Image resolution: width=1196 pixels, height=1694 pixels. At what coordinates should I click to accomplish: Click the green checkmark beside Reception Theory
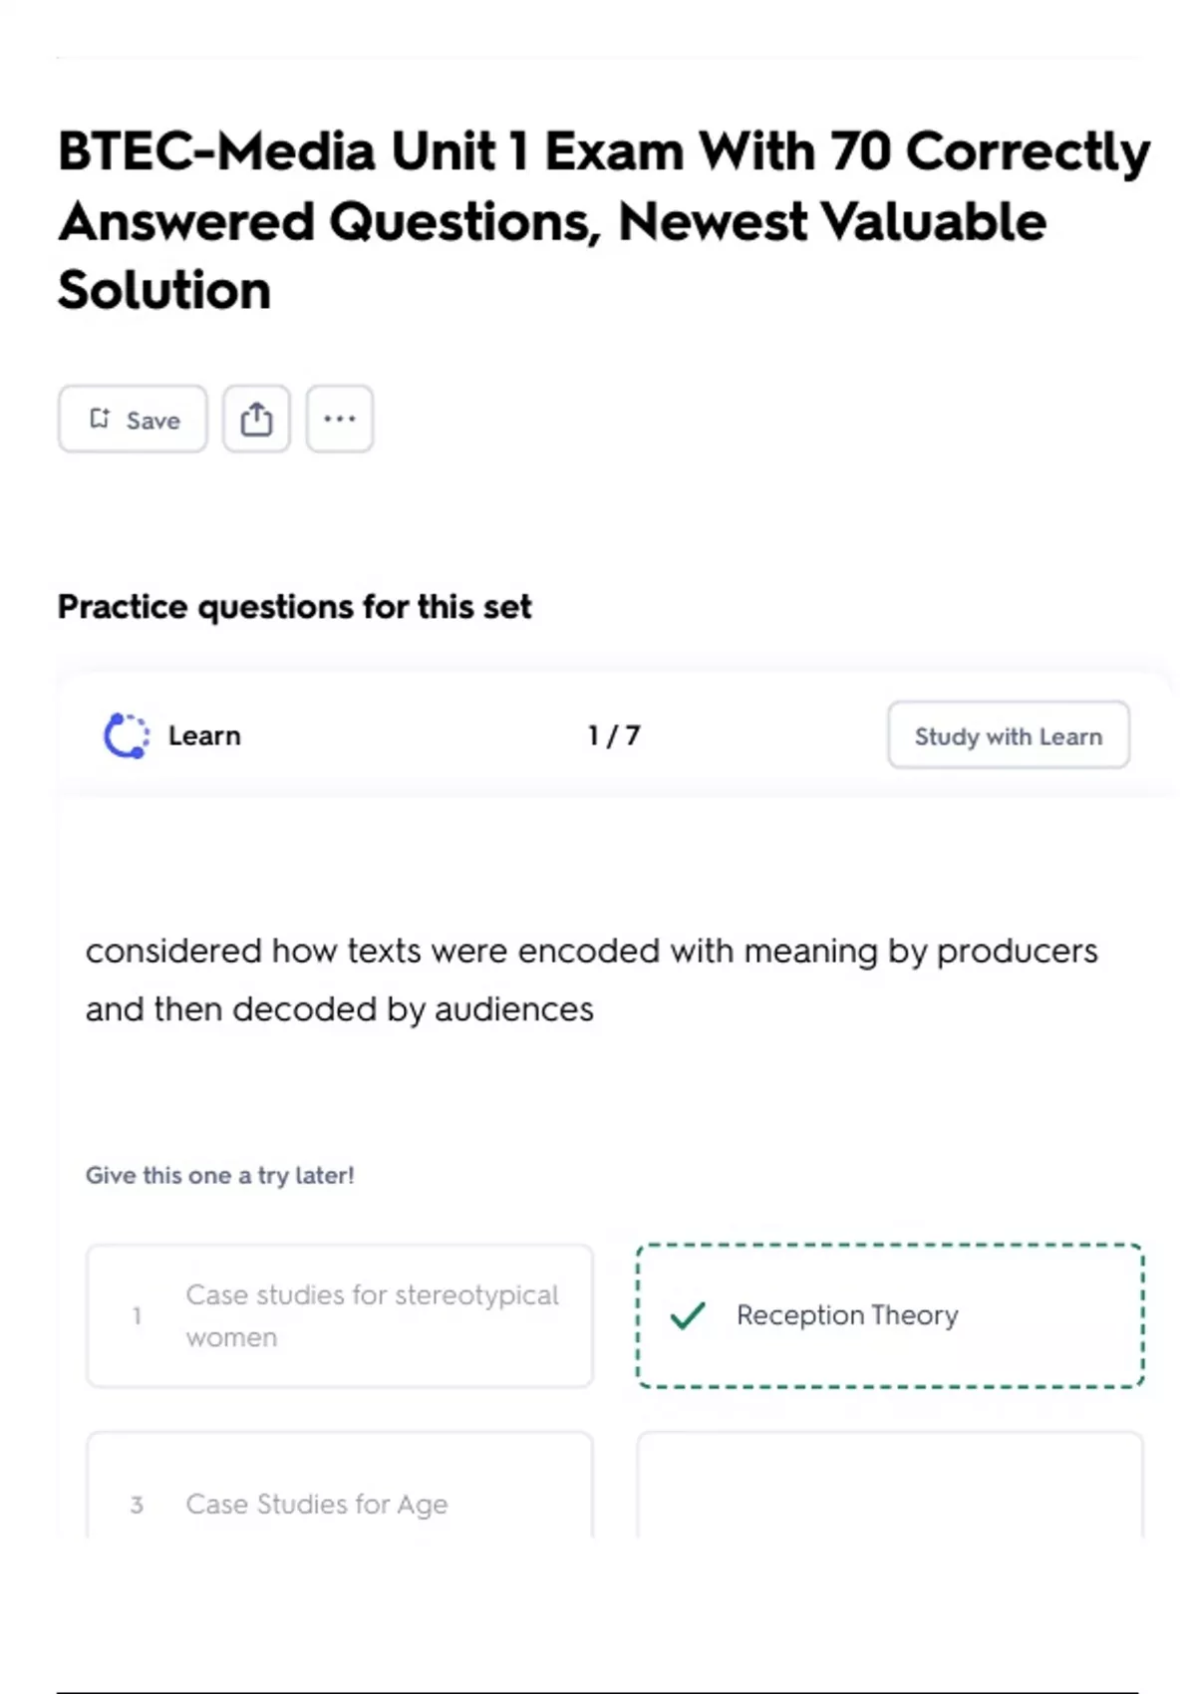point(688,1315)
